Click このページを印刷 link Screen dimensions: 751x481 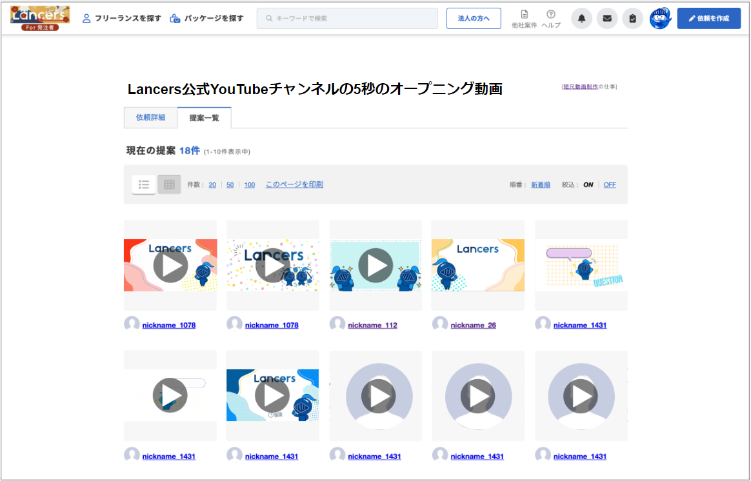click(x=295, y=184)
